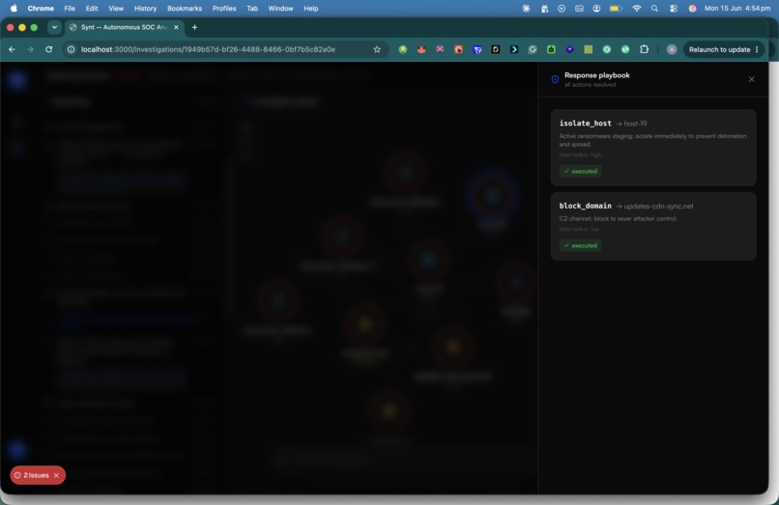Screen dimensions: 779x505
Task: Open the black square swirl extension
Action: tap(495, 49)
